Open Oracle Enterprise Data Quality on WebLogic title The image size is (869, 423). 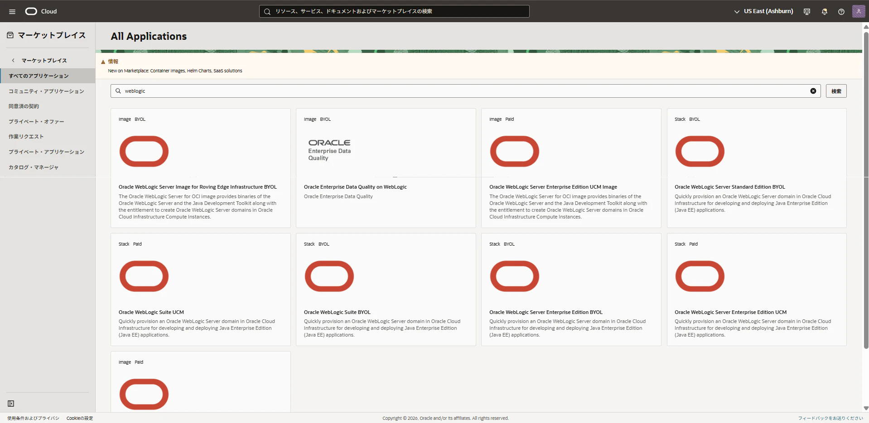[x=355, y=187]
